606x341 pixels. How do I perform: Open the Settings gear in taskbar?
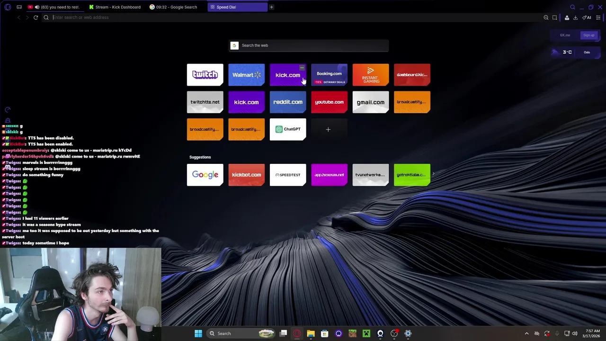click(408, 333)
